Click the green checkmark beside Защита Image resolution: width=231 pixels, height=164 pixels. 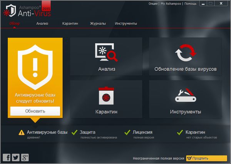pyautogui.click(x=75, y=133)
